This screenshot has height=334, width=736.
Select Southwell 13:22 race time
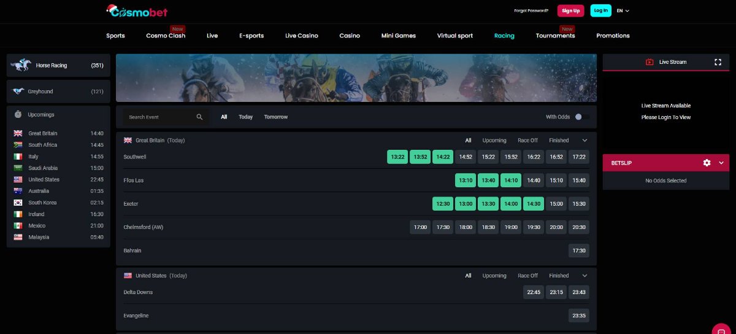(397, 157)
